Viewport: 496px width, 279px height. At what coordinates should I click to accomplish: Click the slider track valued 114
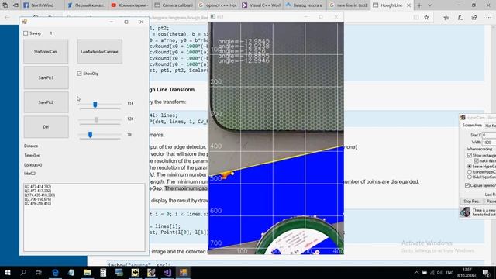click(x=100, y=104)
